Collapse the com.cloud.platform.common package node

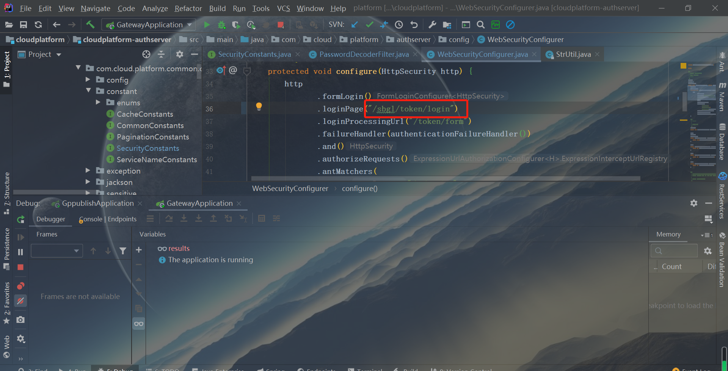78,68
